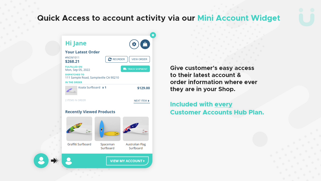Open the Koala Surfboard line item
This screenshot has height=181, width=321.
[89, 87]
